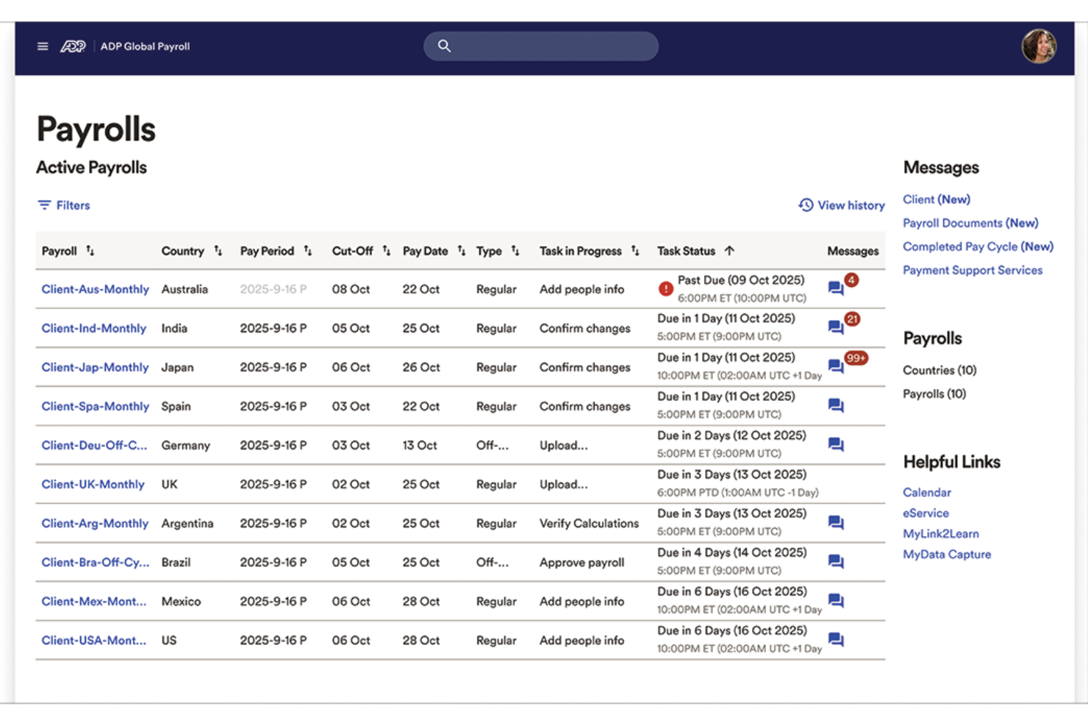The width and height of the screenshot is (1088, 726).
Task: Click Countries (10) in Payrolls sidebar
Action: point(940,370)
